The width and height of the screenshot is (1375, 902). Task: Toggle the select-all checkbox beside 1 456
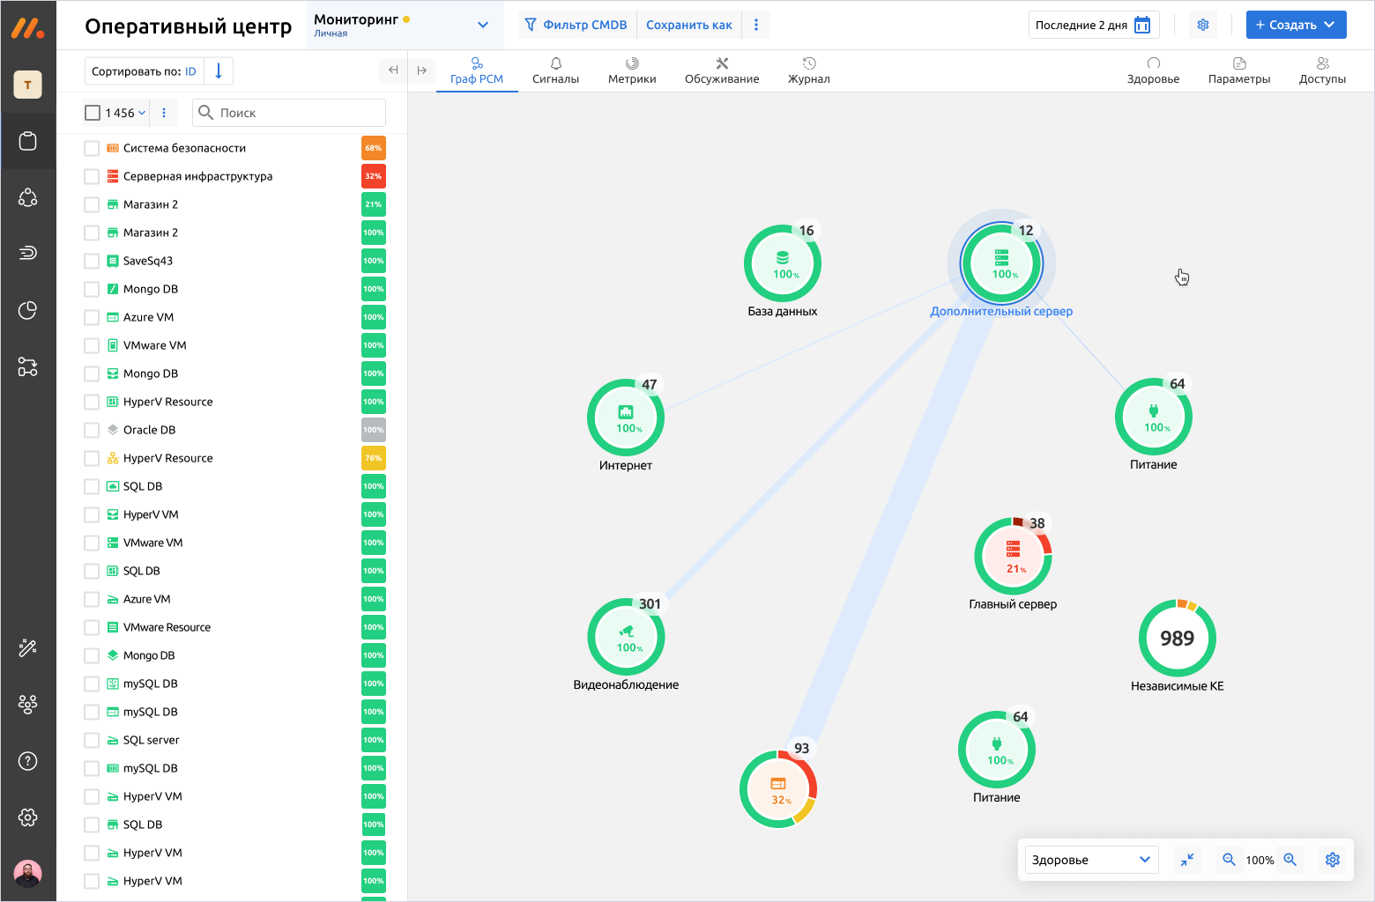pyautogui.click(x=93, y=113)
